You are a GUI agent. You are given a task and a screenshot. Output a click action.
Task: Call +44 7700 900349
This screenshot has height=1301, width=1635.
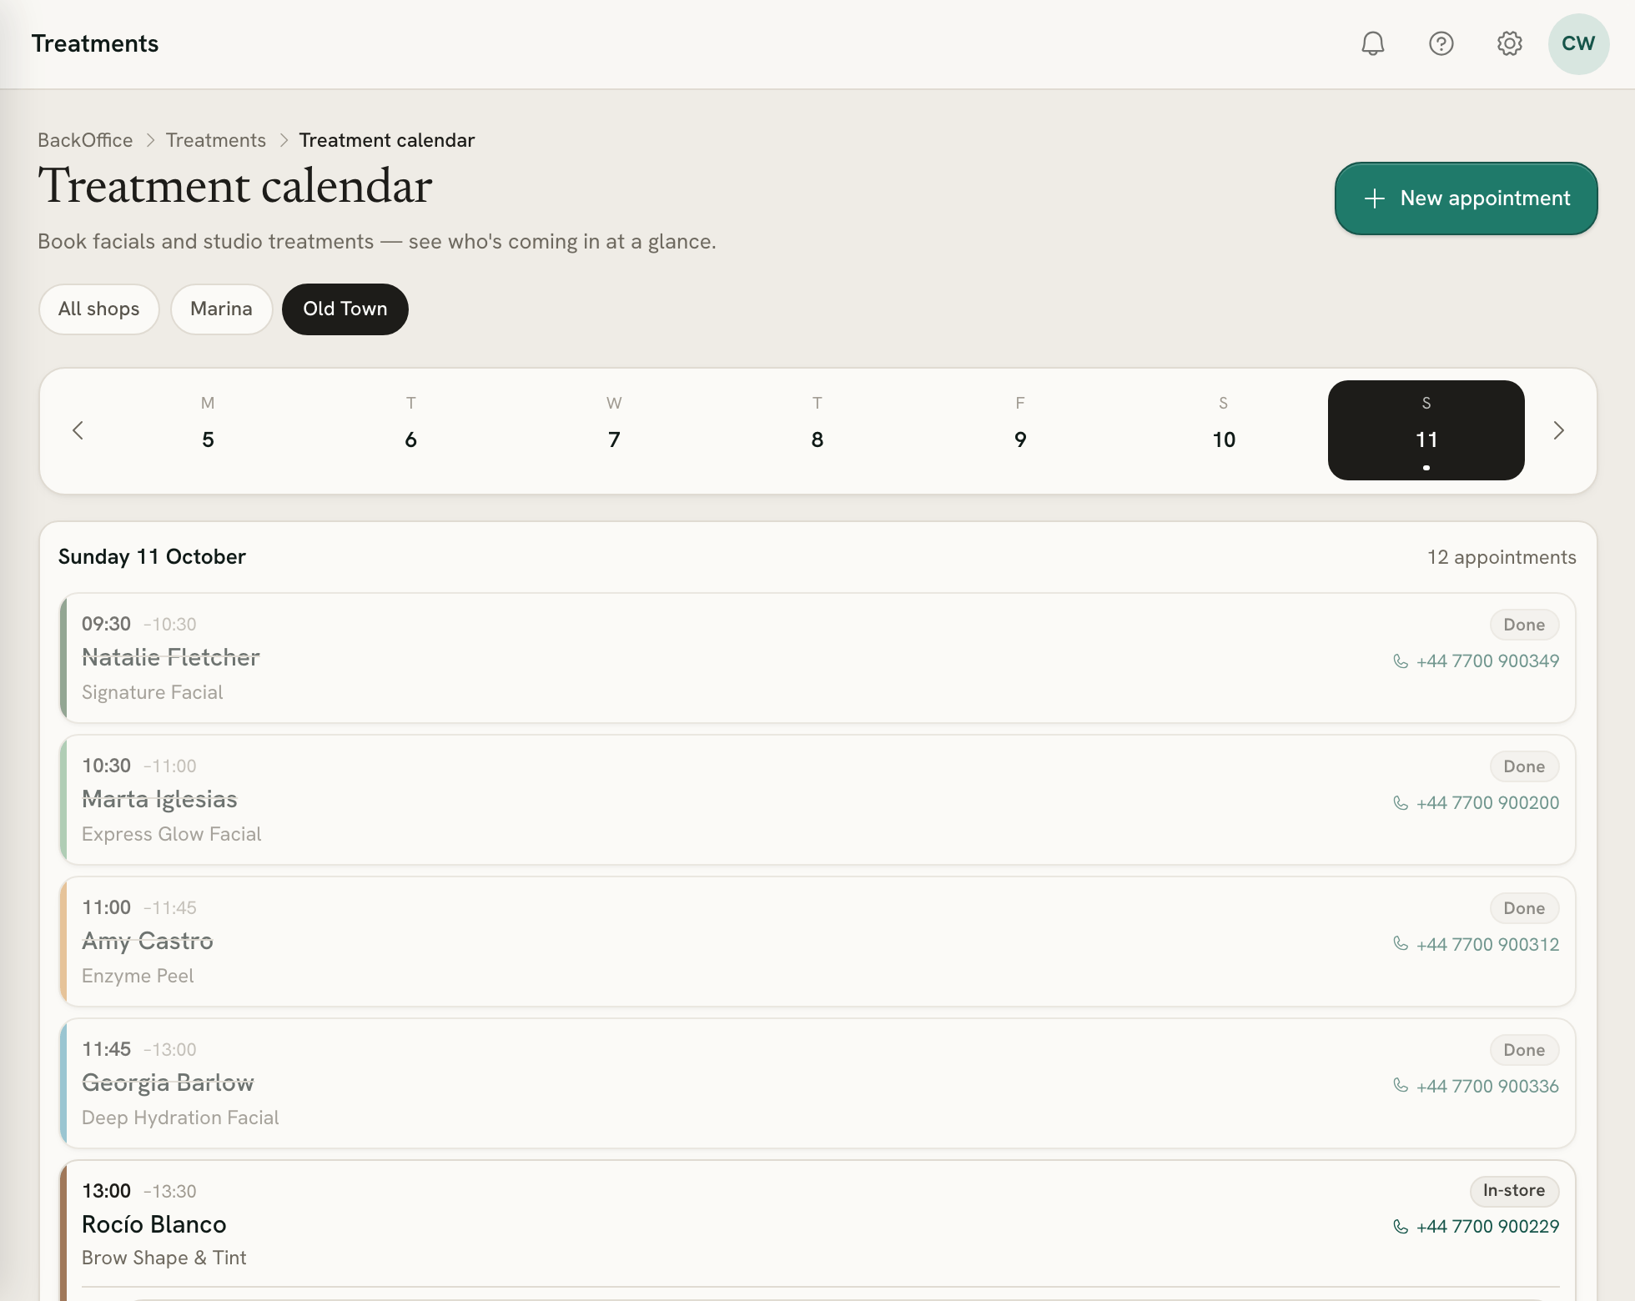[x=1476, y=661]
